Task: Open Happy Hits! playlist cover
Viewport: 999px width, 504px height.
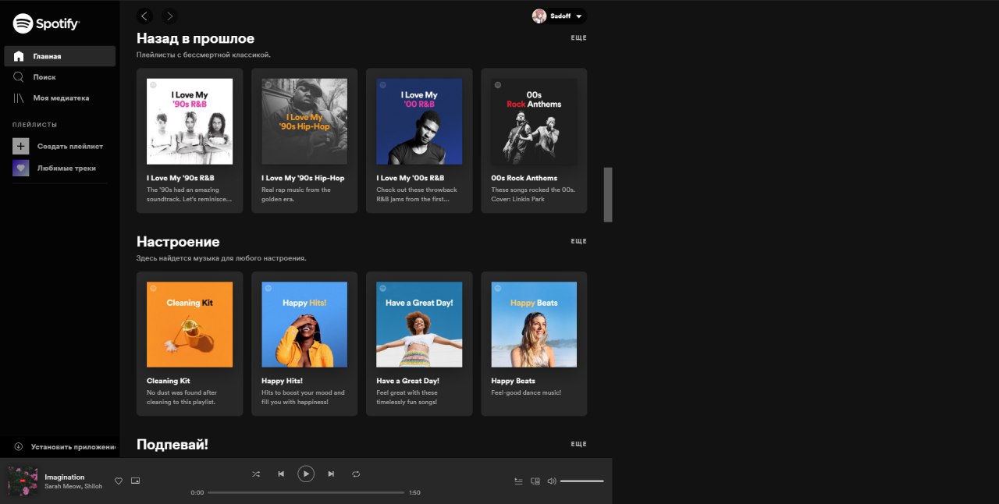Action: pyautogui.click(x=304, y=325)
